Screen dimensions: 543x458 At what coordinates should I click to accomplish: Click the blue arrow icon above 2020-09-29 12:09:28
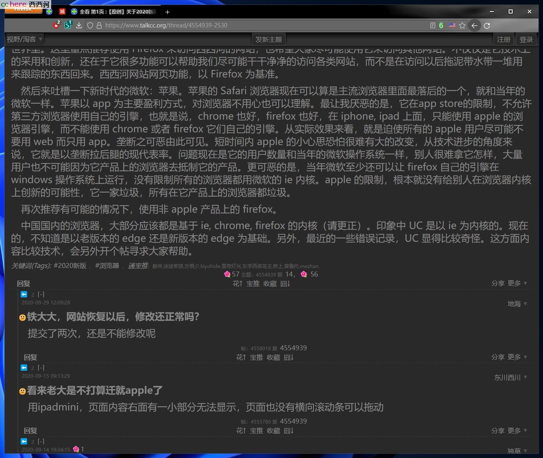24,294
